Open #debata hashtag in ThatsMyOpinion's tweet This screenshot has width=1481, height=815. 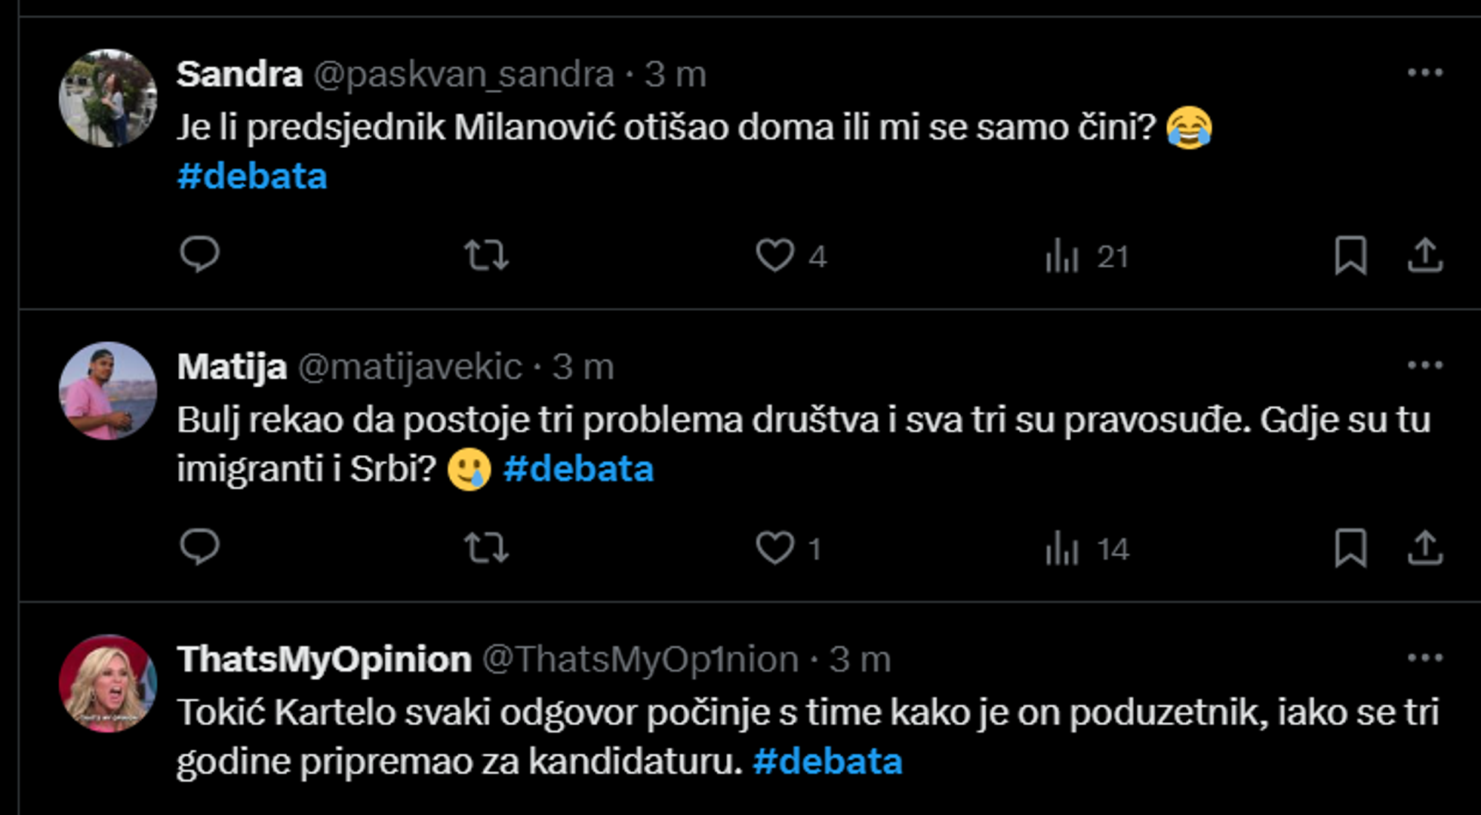coord(827,761)
